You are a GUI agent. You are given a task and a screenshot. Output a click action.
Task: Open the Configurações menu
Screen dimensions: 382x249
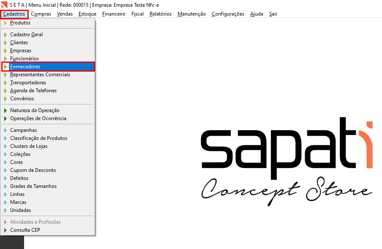228,14
